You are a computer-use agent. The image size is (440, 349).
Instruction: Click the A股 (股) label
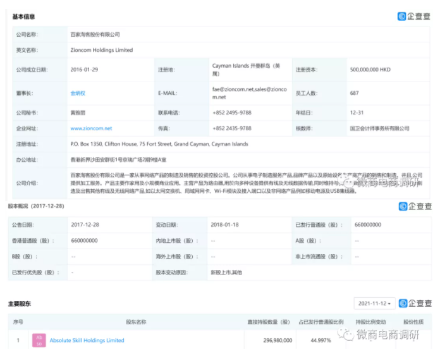click(308, 241)
